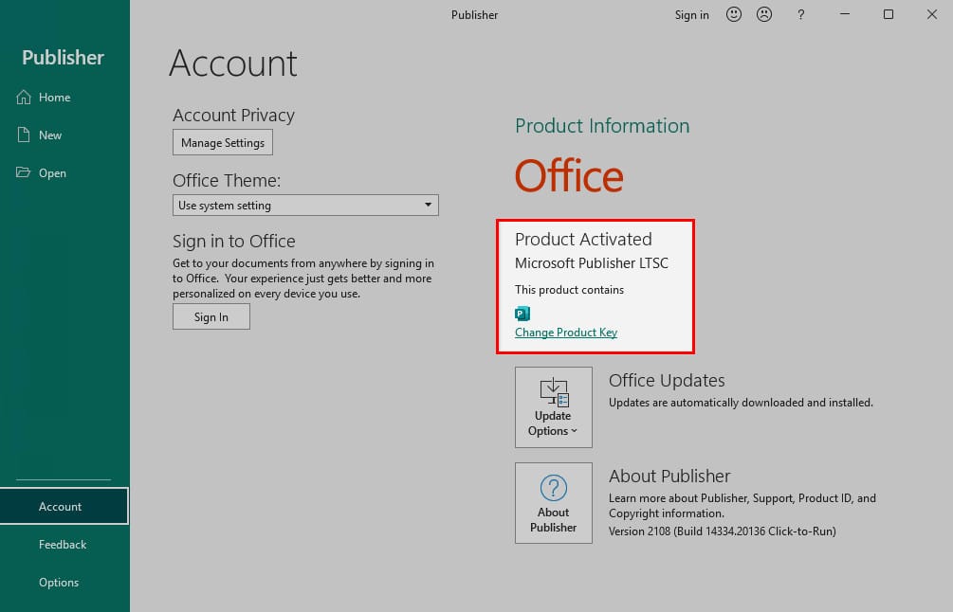Expand the Office Theme combo box arrow
This screenshot has height=612, width=953.
coord(428,206)
